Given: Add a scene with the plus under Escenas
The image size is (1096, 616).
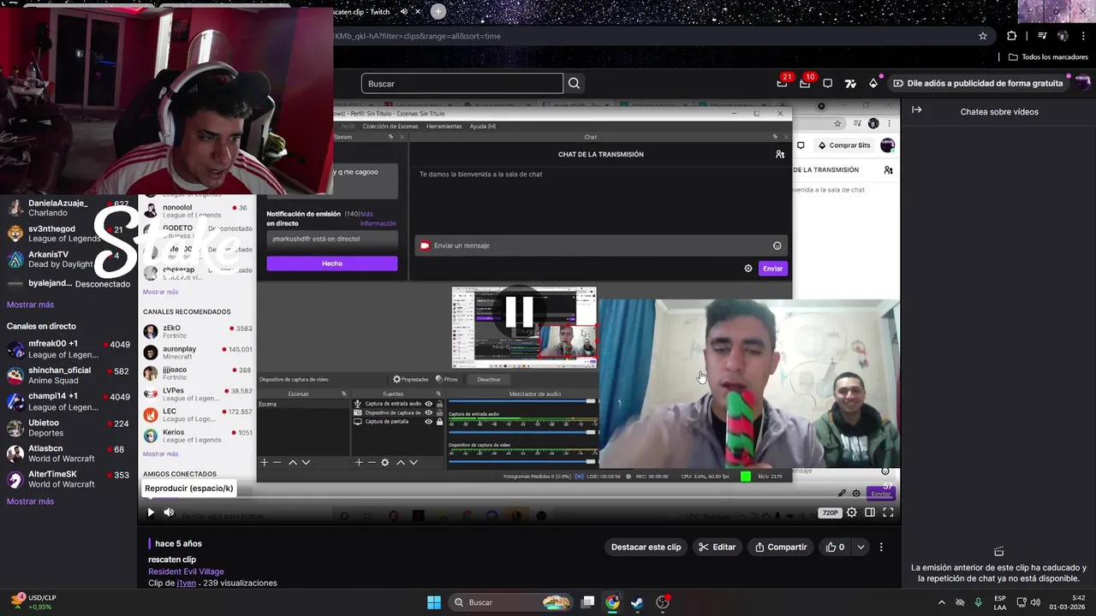Looking at the screenshot, I should tap(264, 462).
